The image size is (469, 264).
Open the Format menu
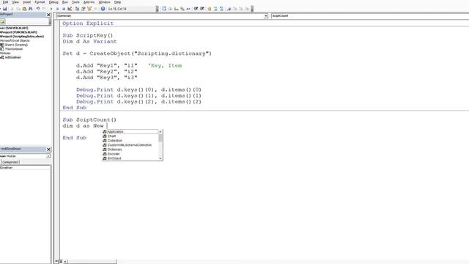40,2
